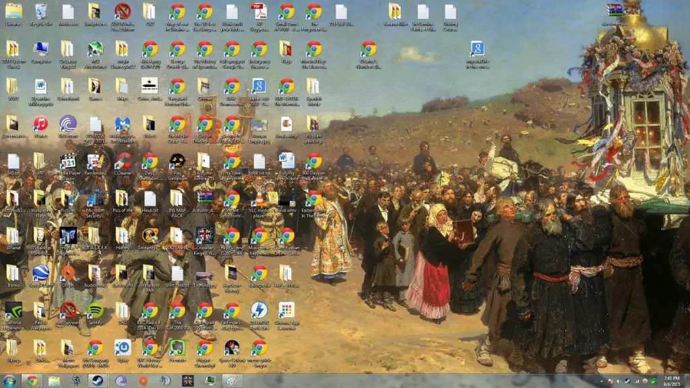Switch to Chrome in the taskbar
This screenshot has height=388, width=690.
coord(32,381)
